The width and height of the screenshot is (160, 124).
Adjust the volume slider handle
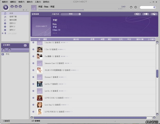pos(23,10)
